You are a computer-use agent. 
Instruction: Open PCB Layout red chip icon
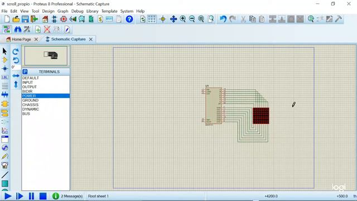point(64,19)
